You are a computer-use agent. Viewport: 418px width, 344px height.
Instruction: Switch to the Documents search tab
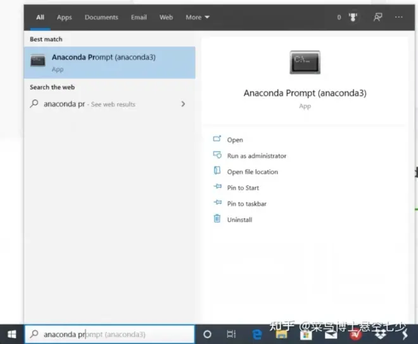[101, 17]
